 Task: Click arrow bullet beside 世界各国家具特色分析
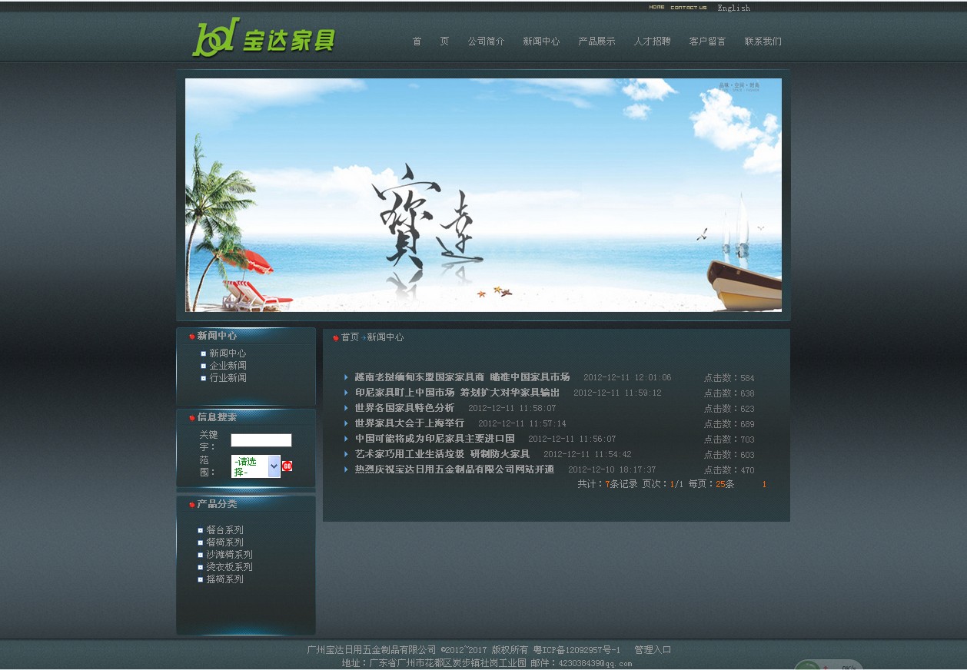click(346, 408)
